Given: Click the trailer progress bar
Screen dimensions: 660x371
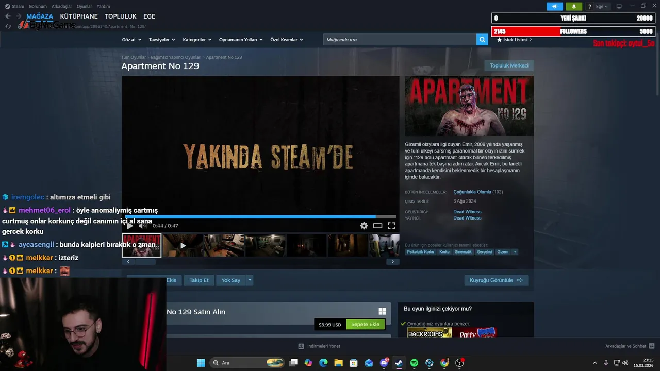Looking at the screenshot, I should (260, 217).
